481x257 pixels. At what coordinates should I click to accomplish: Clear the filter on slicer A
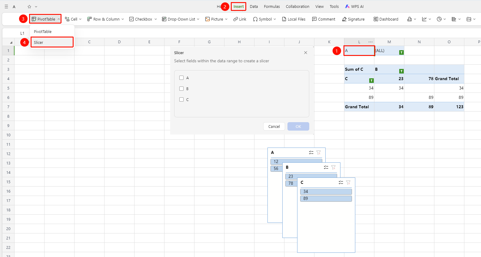[319, 152]
